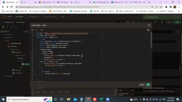Open the Gallery menu
The width and height of the screenshot is (182, 102).
coord(63,17)
